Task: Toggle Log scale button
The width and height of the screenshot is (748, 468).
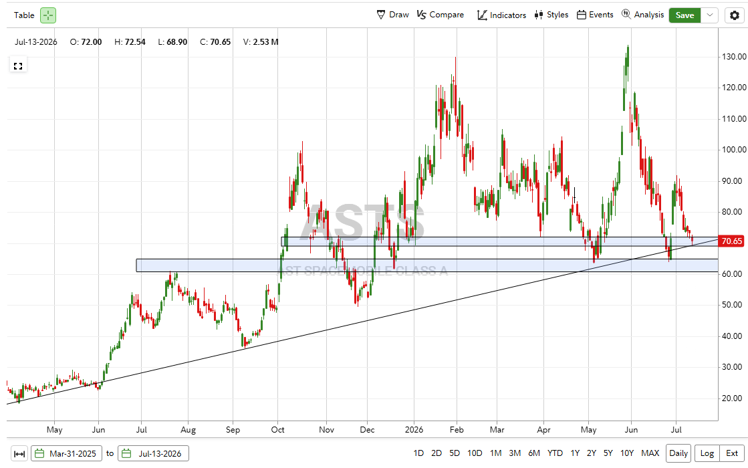Action: [x=707, y=453]
